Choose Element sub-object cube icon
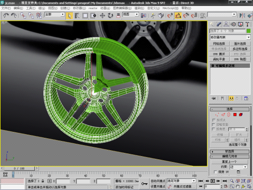The width and height of the screenshot is (253, 190). tap(241, 114)
